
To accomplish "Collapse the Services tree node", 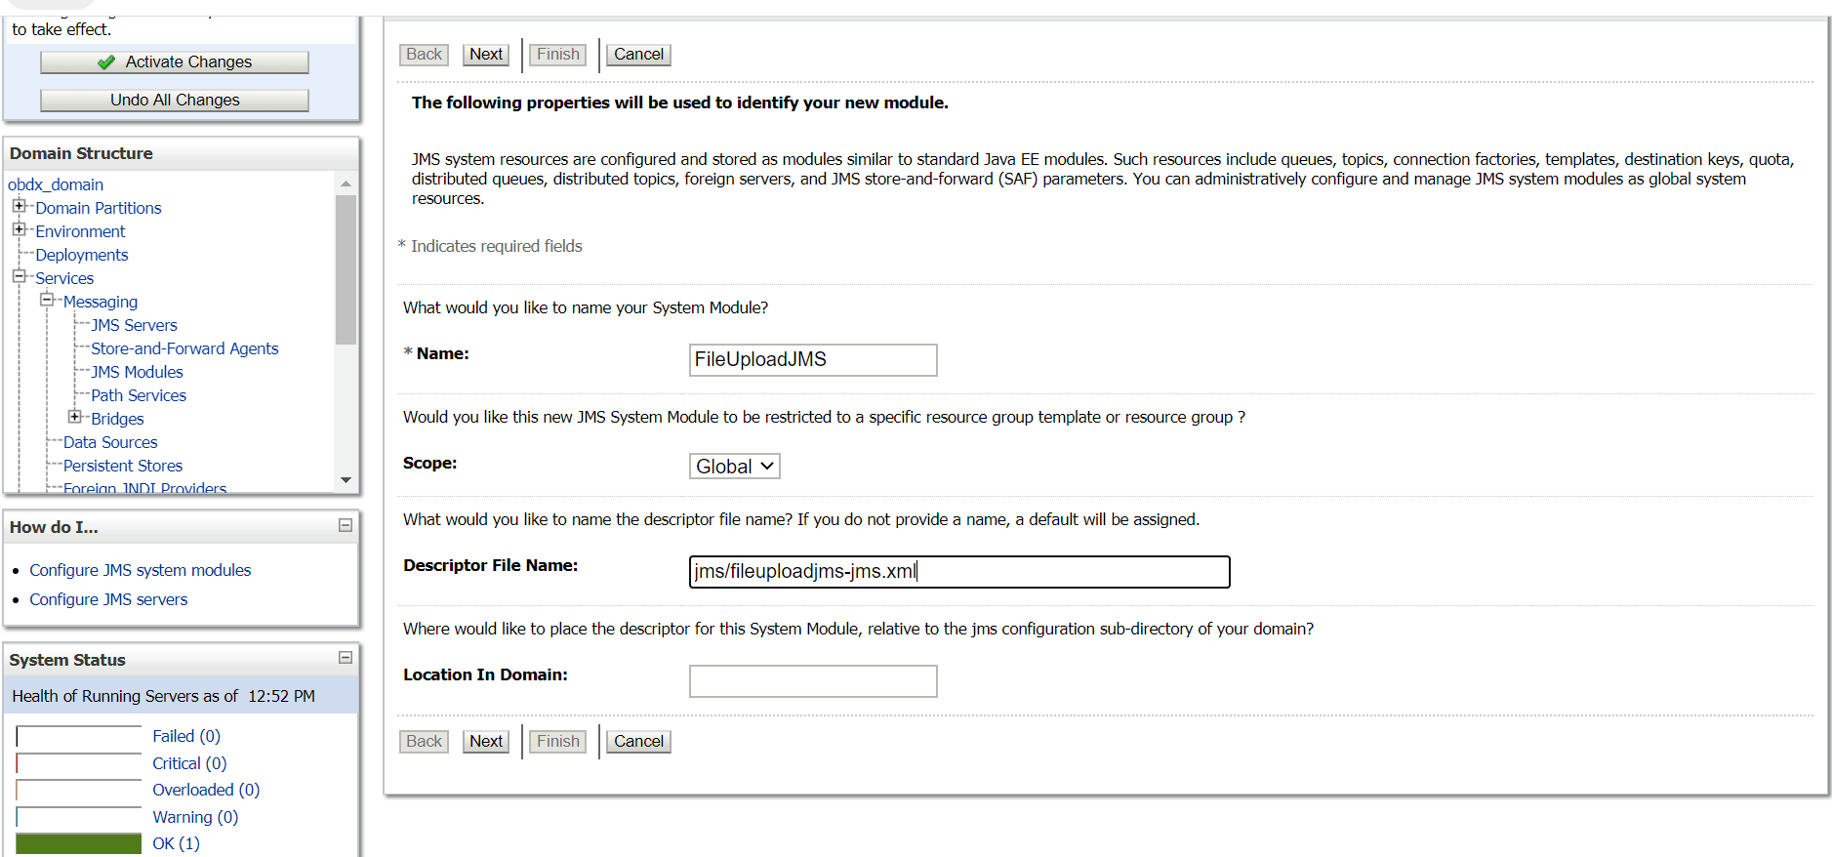I will tap(19, 276).
